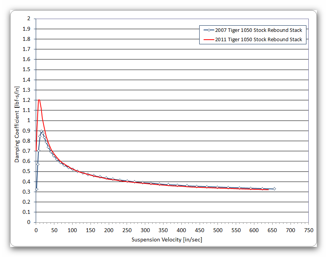327x257 pixels.
Task: Click the red line sample in legend
Action: pyautogui.click(x=209, y=39)
